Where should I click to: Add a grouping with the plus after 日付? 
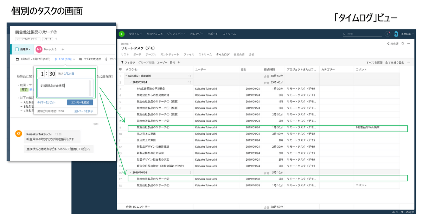coord(179,62)
